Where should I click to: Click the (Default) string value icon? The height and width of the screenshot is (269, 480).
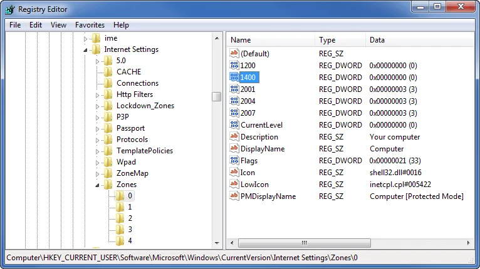pos(234,53)
